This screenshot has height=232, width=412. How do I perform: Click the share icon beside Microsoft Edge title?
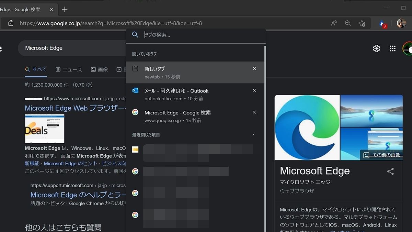[x=390, y=172]
